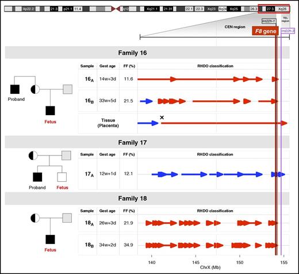Click the "Family 17" section header
Image resolution: width=299 pixels, height=274 pixels.
pyautogui.click(x=147, y=142)
